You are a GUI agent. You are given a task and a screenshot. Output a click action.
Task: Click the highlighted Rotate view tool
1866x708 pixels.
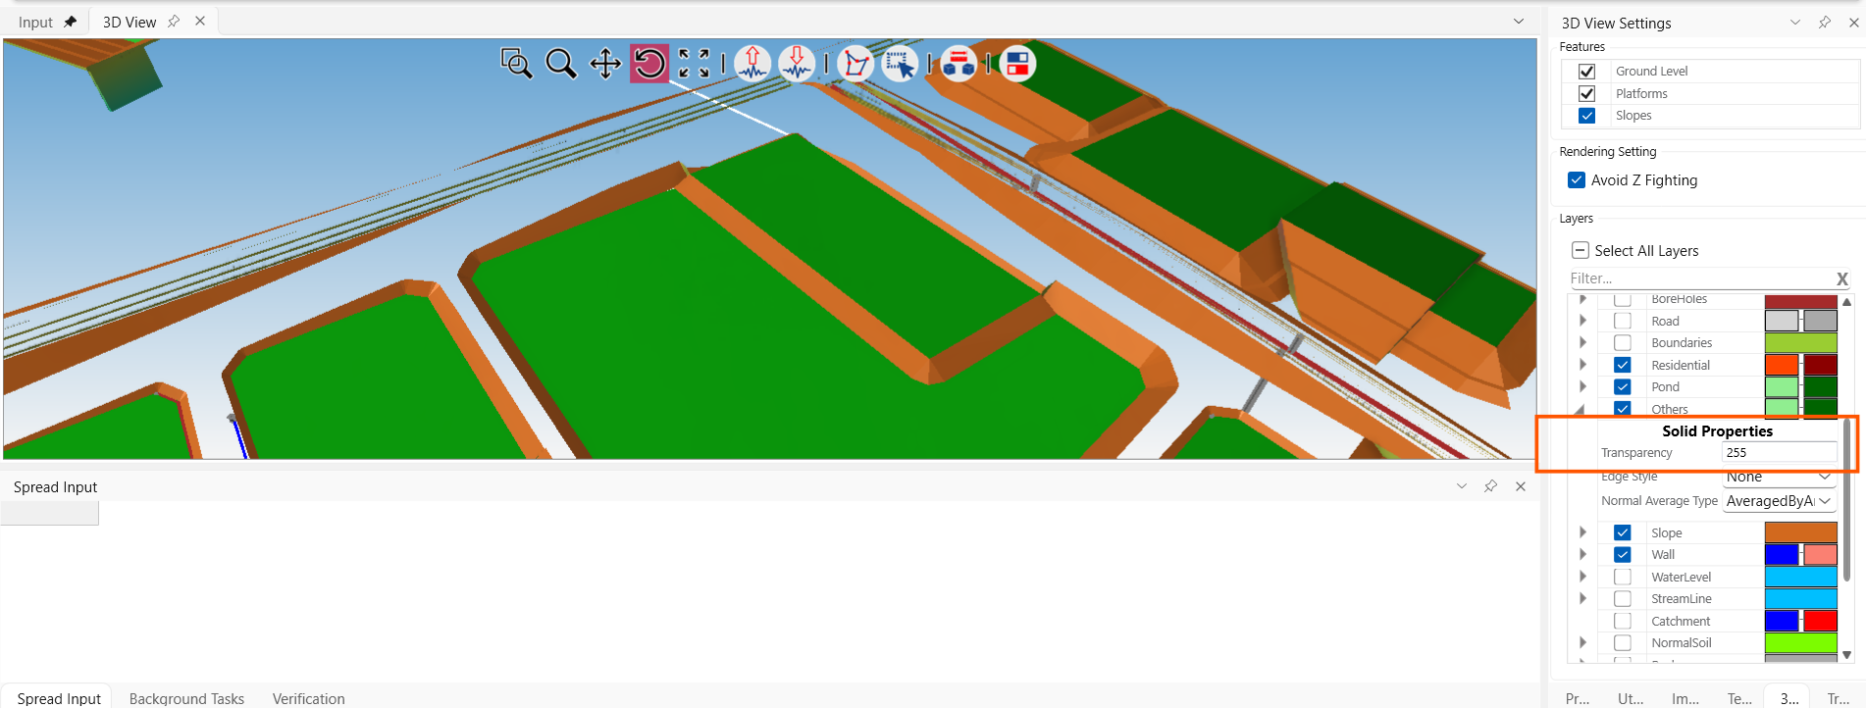coord(649,64)
